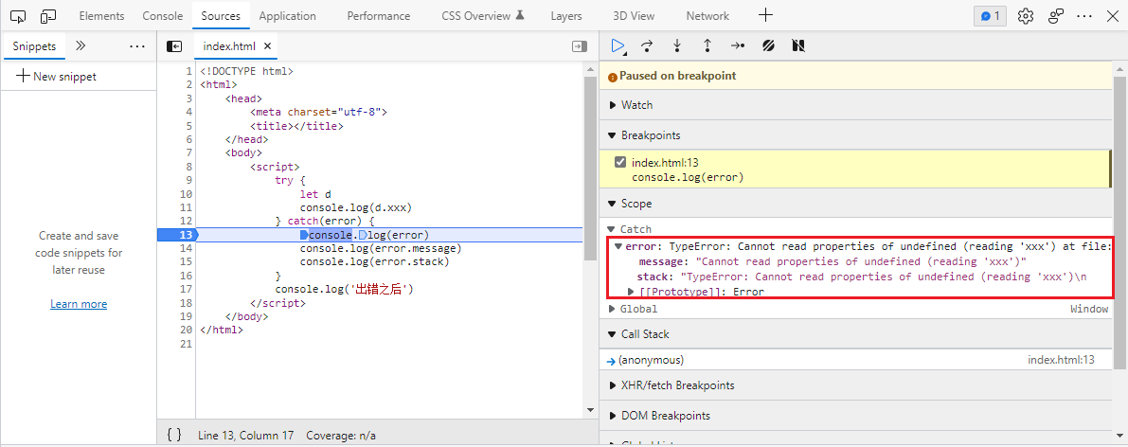The image size is (1128, 447).
Task: Step into next function call
Action: 677,46
